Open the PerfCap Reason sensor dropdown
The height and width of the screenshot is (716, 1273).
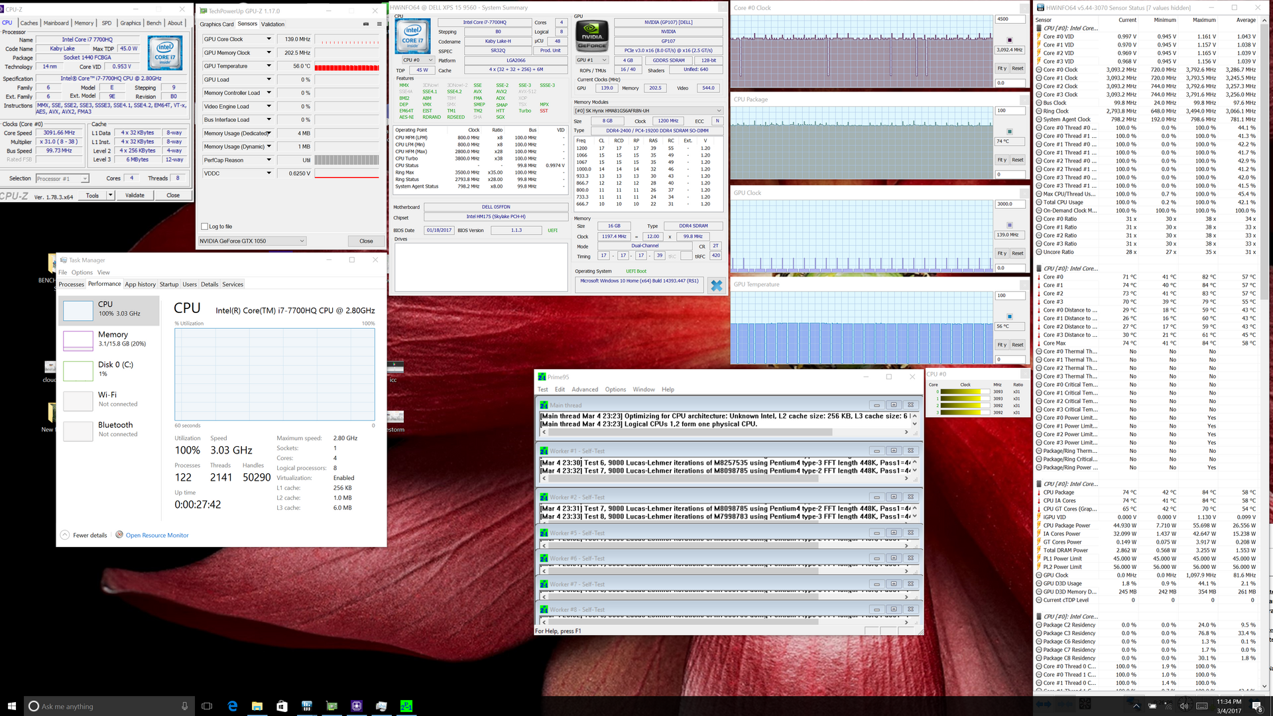269,160
